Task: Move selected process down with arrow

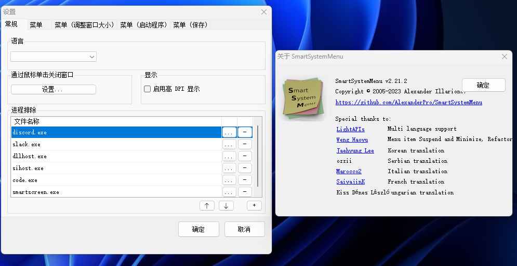Action: point(226,206)
